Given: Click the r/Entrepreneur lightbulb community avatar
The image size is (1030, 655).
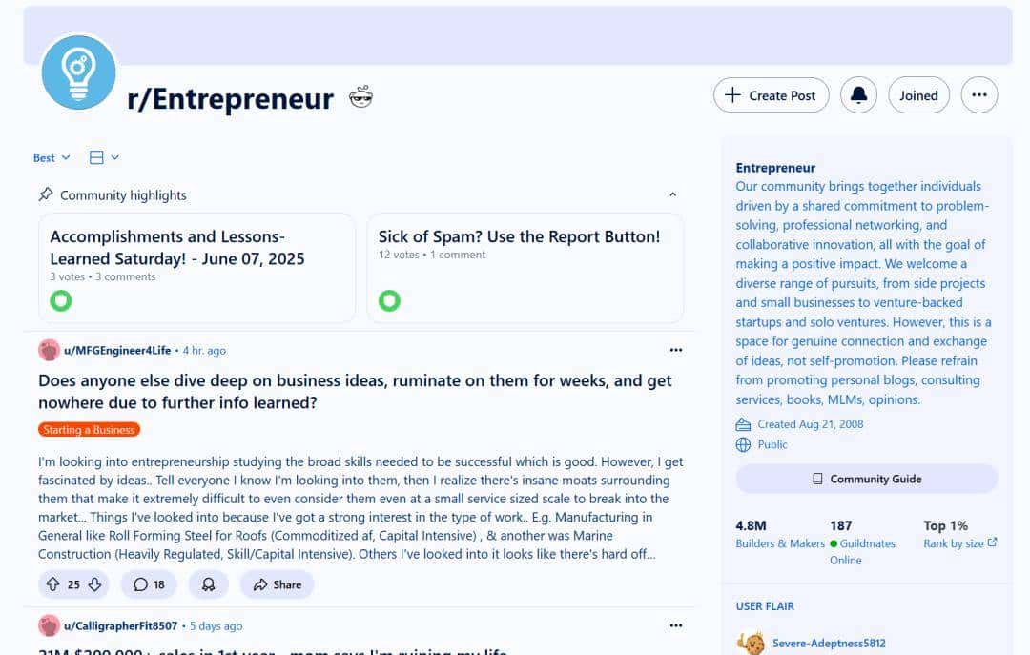Looking at the screenshot, I should click(x=78, y=72).
